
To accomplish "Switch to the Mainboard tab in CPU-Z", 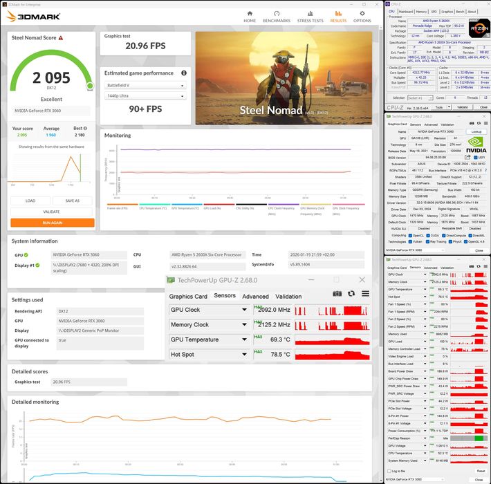I will 406,12.
